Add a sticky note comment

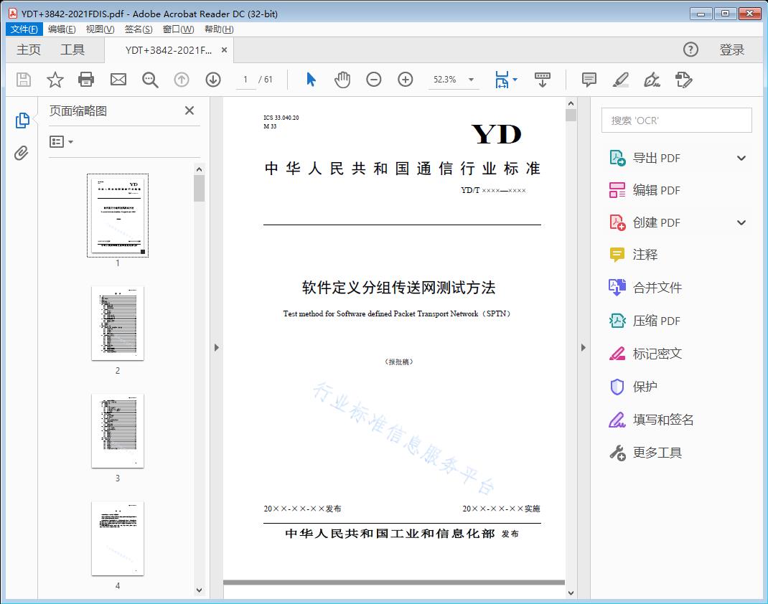point(589,80)
